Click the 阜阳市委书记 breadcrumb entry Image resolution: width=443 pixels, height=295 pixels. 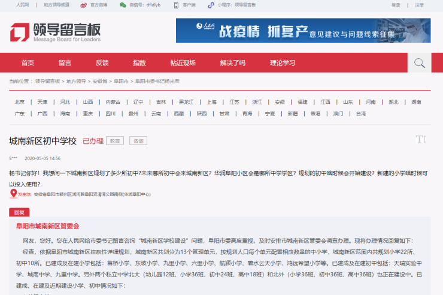(157, 81)
